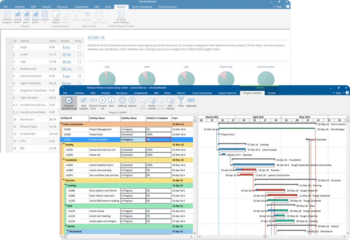The width and height of the screenshot is (350, 240).
Task: Open Reports tab in back window
Action: coord(121,7)
